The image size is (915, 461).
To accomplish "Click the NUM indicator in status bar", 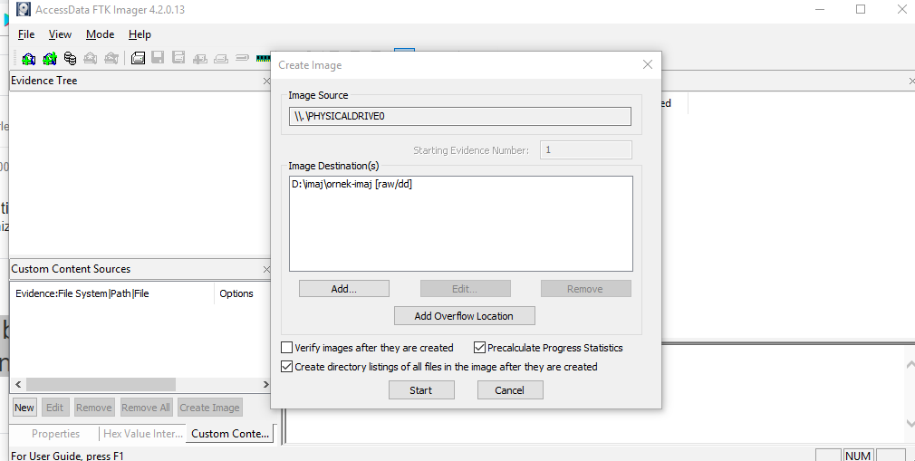I will 858,456.
